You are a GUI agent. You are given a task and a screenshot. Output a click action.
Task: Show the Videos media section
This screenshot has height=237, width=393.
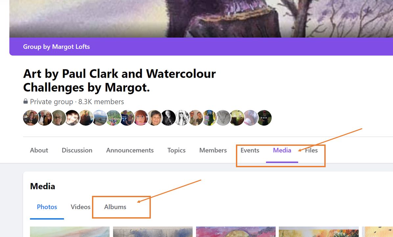(81, 207)
